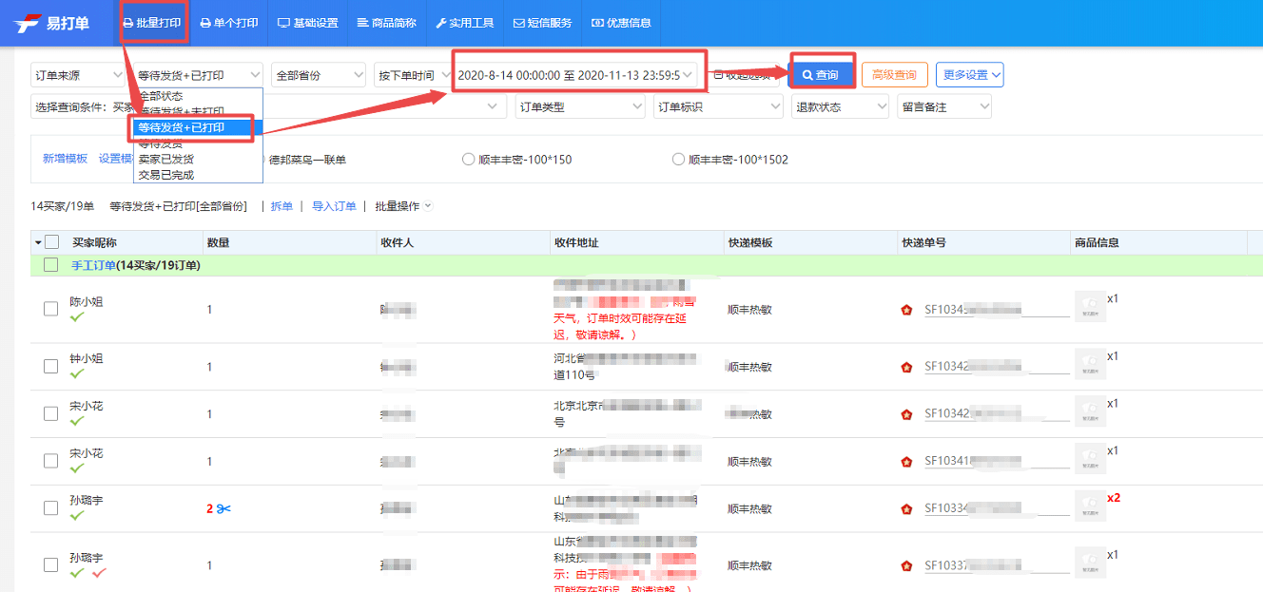Choose 交易已完成 from the status list
The image size is (1263, 592).
[x=166, y=175]
